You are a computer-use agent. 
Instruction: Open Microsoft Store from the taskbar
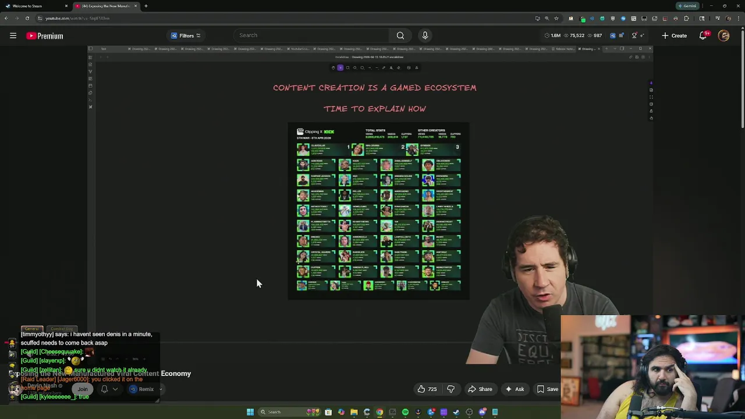pyautogui.click(x=328, y=412)
